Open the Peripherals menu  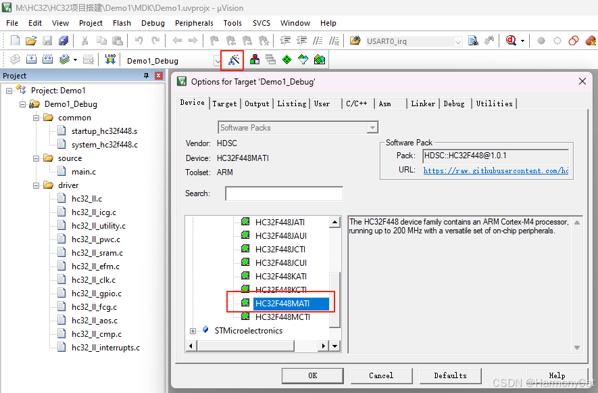(x=194, y=23)
